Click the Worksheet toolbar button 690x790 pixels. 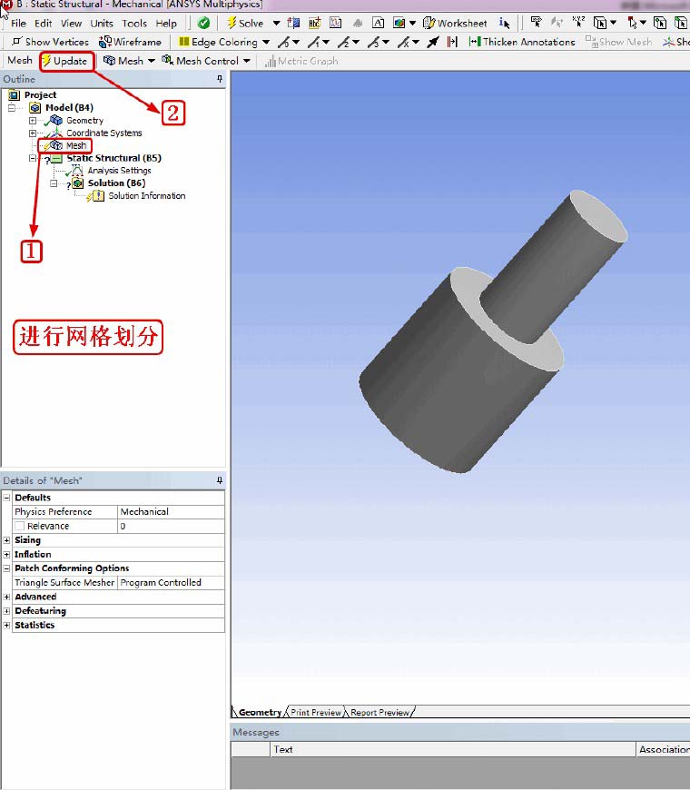tap(455, 24)
